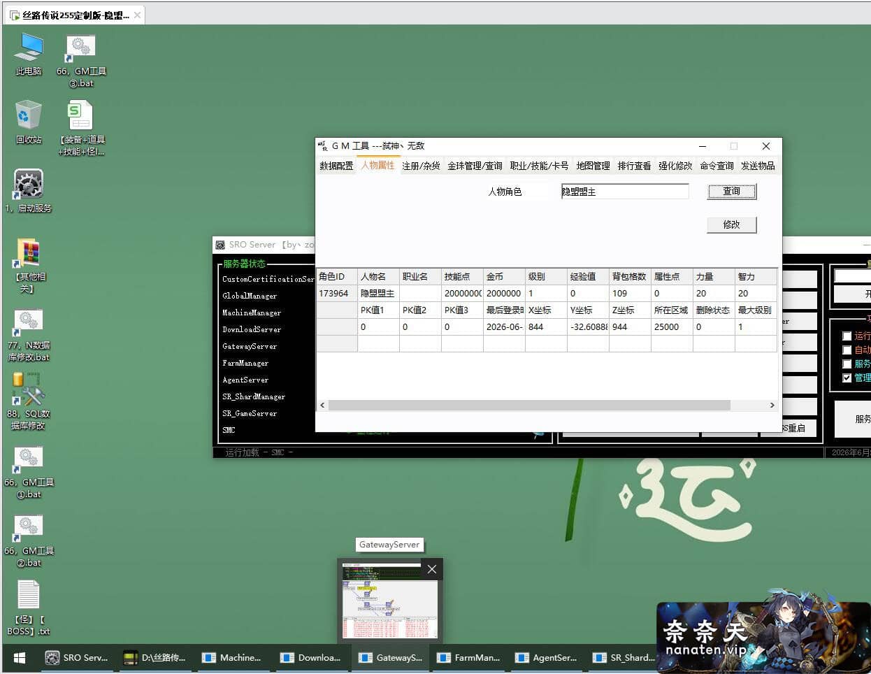Click the left arrow of horizontal scrollbar
Screen dimensions: 871x674
322,405
